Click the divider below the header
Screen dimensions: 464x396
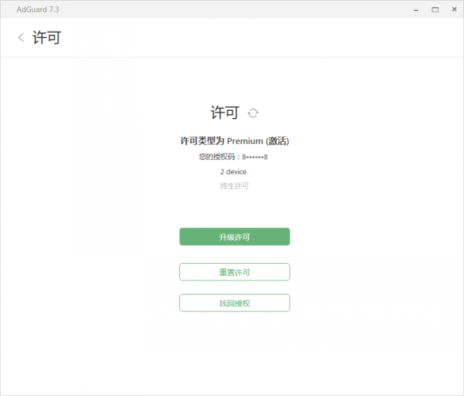(x=232, y=57)
